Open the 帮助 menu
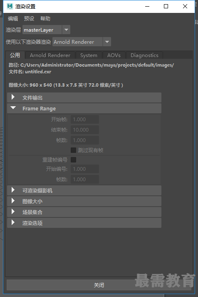The width and height of the screenshot is (198, 297). point(45,19)
